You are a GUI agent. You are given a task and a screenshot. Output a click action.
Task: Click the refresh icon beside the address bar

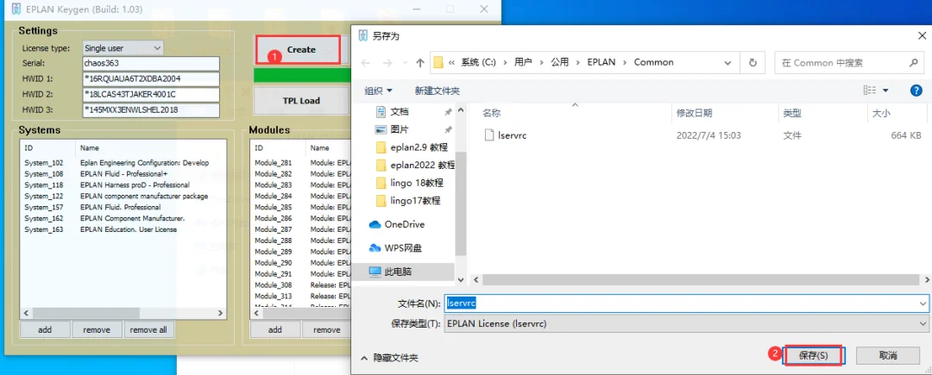(x=753, y=62)
